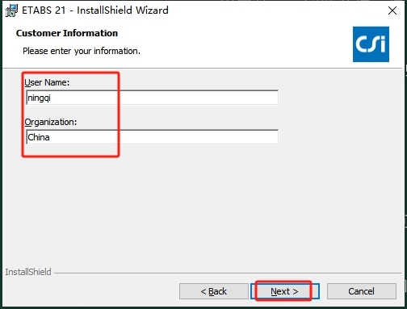
Task: Click the Customer Information heading
Action: [67, 33]
